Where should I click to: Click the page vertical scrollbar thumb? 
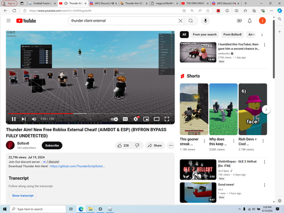(274, 49)
